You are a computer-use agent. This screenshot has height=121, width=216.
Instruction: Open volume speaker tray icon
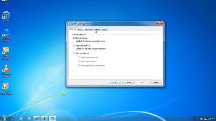213,119
